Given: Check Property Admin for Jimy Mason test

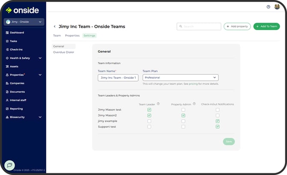Looking at the screenshot, I should [x=183, y=110].
